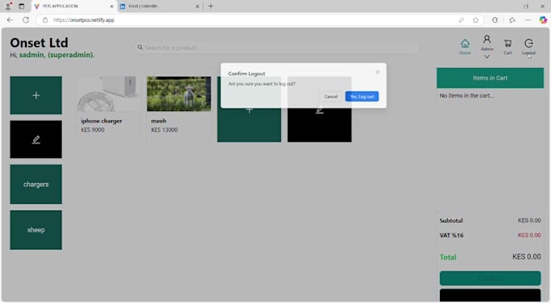This screenshot has height=303, width=551.
Task: Open the browser profile icon
Action: coord(8,6)
